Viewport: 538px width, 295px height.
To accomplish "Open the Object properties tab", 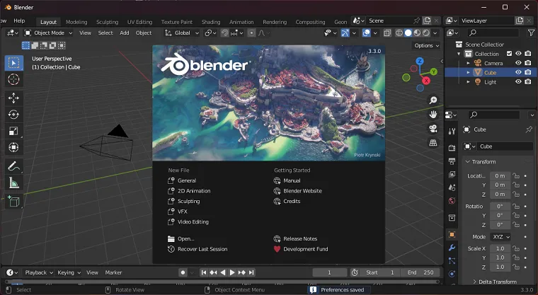I will point(452,235).
